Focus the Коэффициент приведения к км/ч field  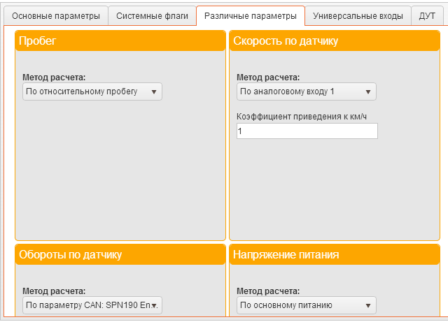point(307,131)
